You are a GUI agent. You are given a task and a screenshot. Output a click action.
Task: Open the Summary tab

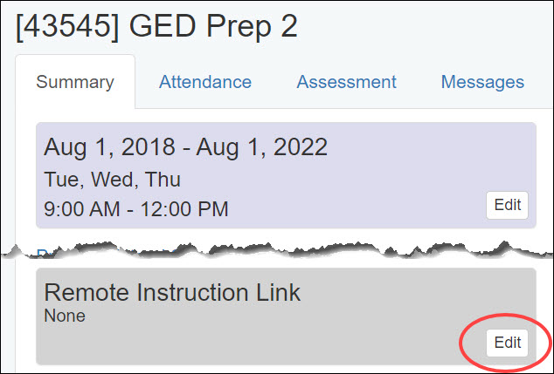[x=74, y=82]
